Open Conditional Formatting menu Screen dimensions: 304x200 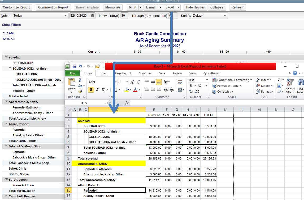point(232,80)
